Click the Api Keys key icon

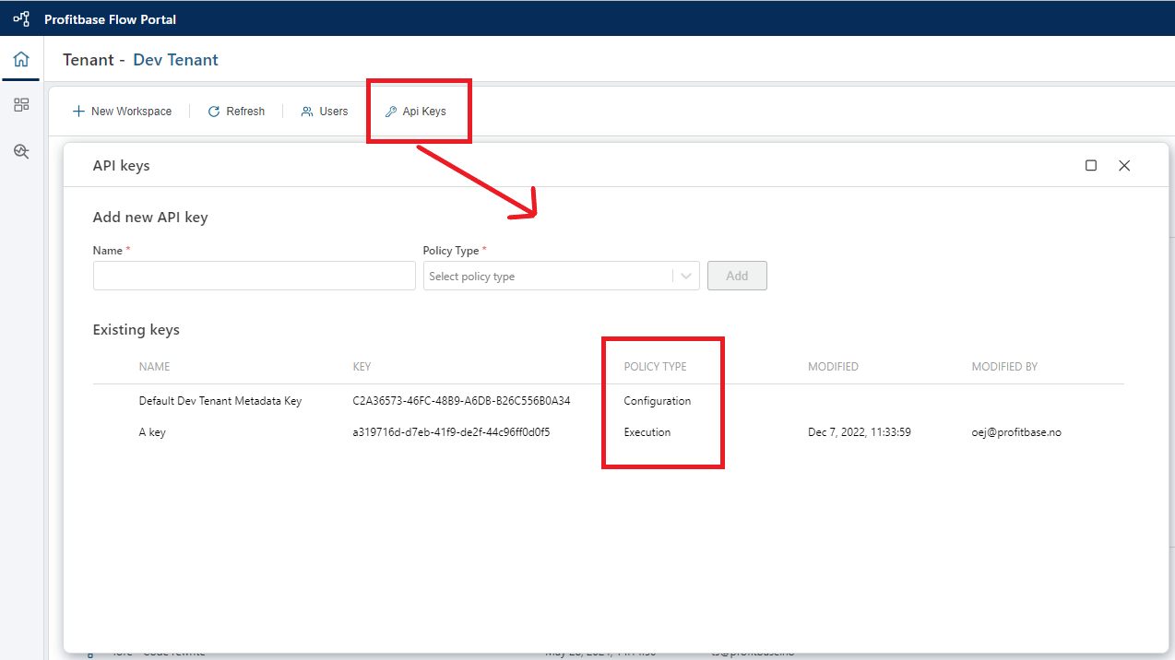pos(391,112)
